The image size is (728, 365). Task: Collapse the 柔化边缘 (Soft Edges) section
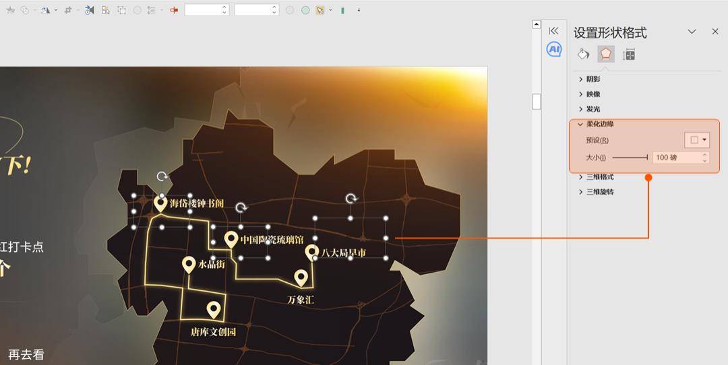599,124
